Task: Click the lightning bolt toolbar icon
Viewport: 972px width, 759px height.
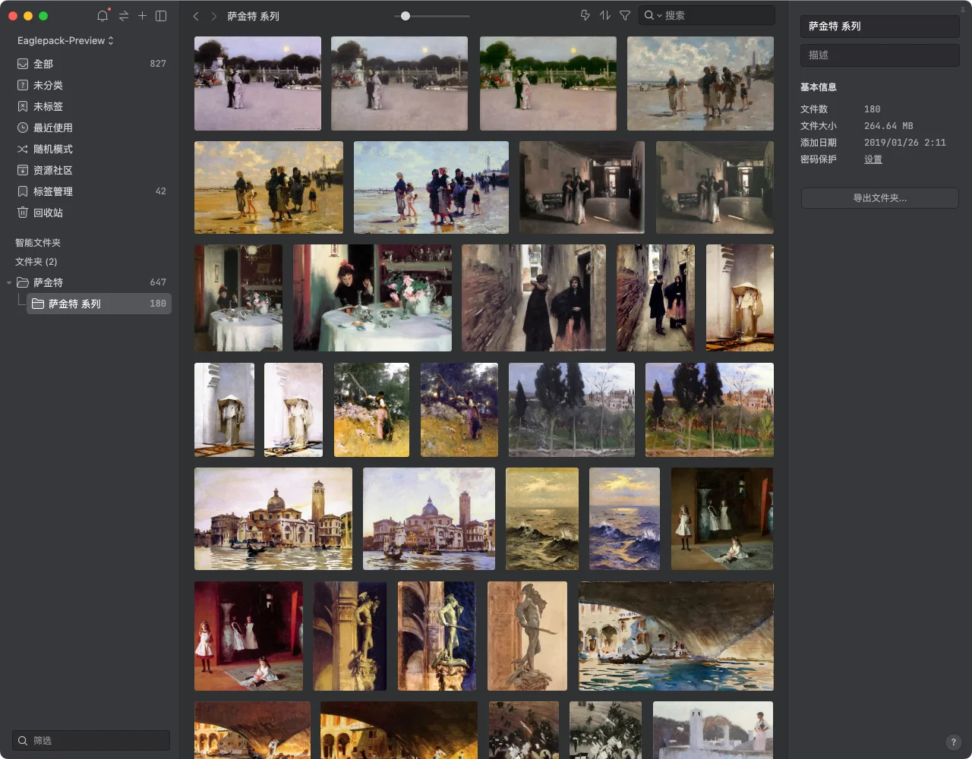Action: point(585,15)
